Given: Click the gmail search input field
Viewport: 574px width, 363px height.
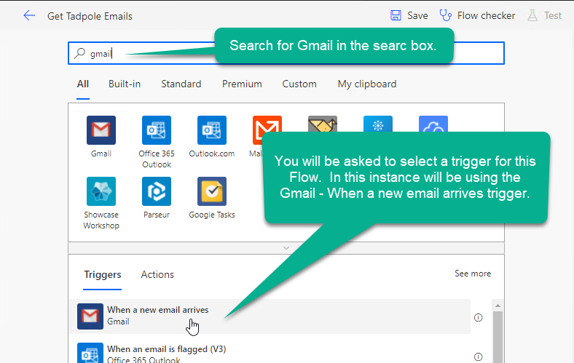Looking at the screenshot, I should pyautogui.click(x=286, y=53).
